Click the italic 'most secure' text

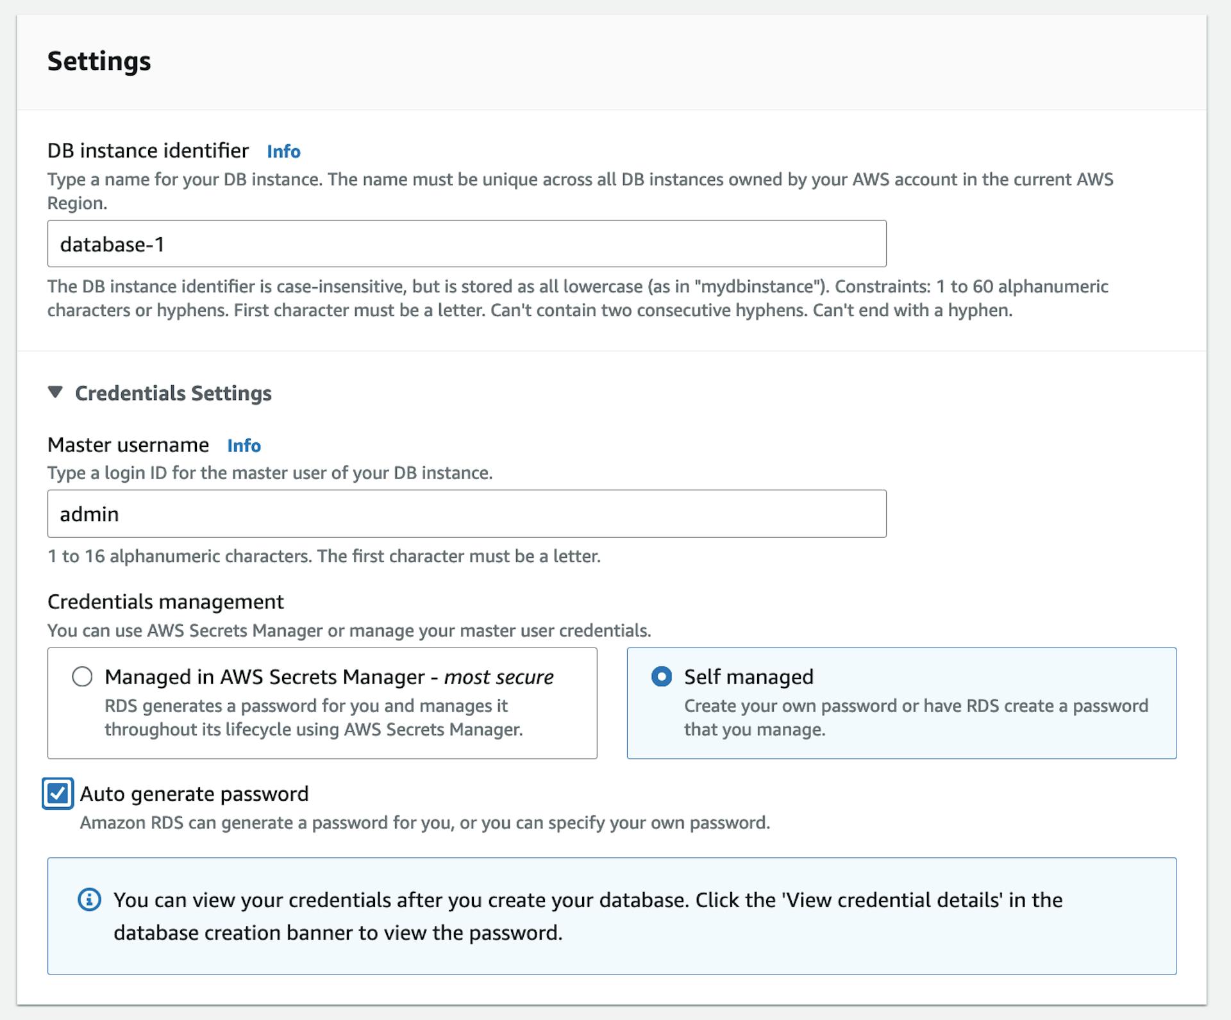[x=499, y=676]
